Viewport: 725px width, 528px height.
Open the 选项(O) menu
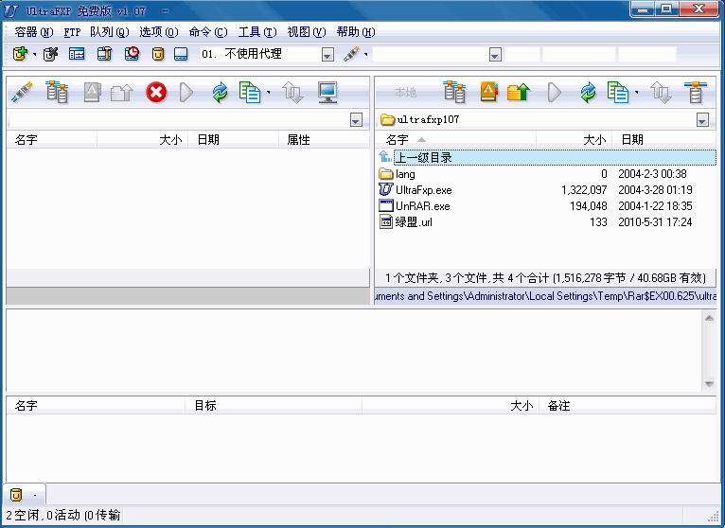[159, 32]
